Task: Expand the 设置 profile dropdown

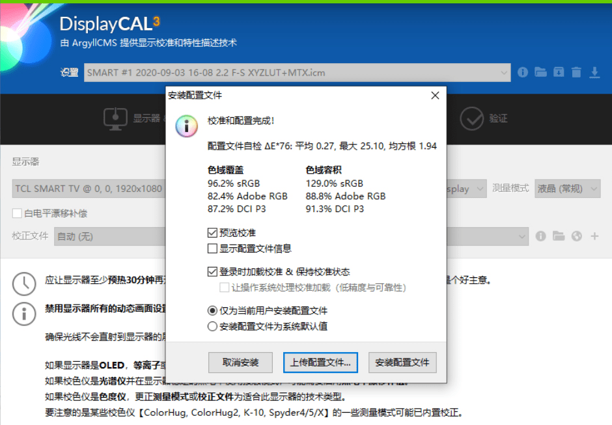Action: tap(503, 73)
